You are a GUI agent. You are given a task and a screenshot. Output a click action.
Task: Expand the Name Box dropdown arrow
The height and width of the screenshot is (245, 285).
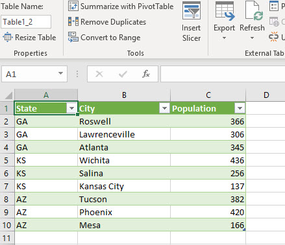[x=61, y=74]
